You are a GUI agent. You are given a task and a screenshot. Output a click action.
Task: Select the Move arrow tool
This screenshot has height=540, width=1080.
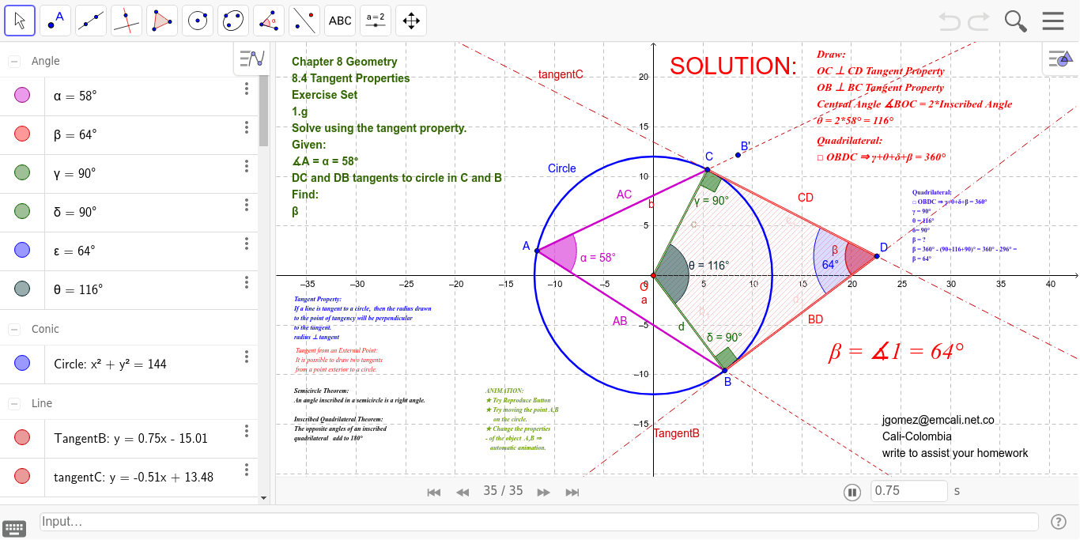[20, 21]
